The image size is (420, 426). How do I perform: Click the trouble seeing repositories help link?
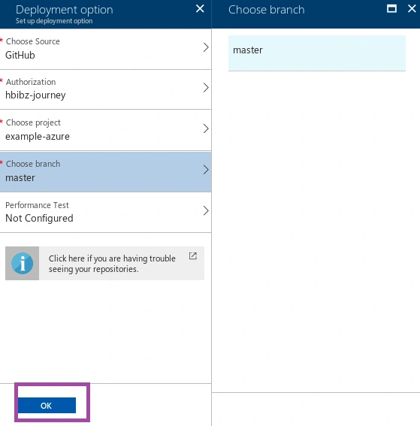pyautogui.click(x=112, y=264)
